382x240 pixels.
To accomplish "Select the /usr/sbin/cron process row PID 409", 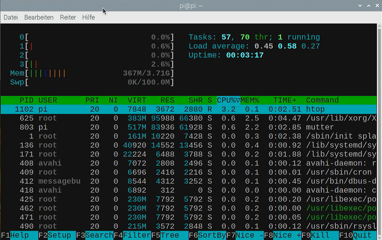I will (x=189, y=172).
